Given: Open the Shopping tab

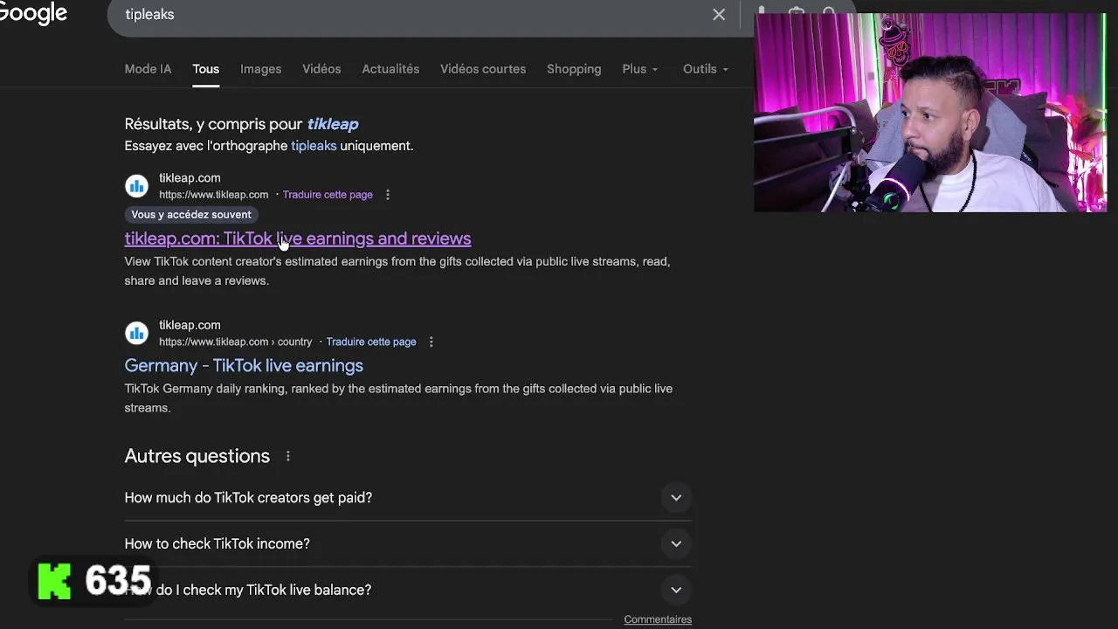Looking at the screenshot, I should (574, 69).
